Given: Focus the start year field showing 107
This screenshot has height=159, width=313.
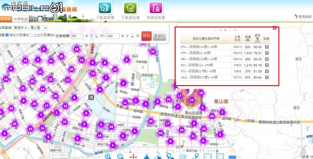Looking at the screenshot, I should pos(77,36).
